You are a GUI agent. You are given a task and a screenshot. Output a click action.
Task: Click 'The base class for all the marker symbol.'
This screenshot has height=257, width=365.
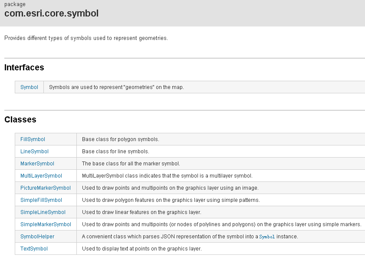[131, 163]
